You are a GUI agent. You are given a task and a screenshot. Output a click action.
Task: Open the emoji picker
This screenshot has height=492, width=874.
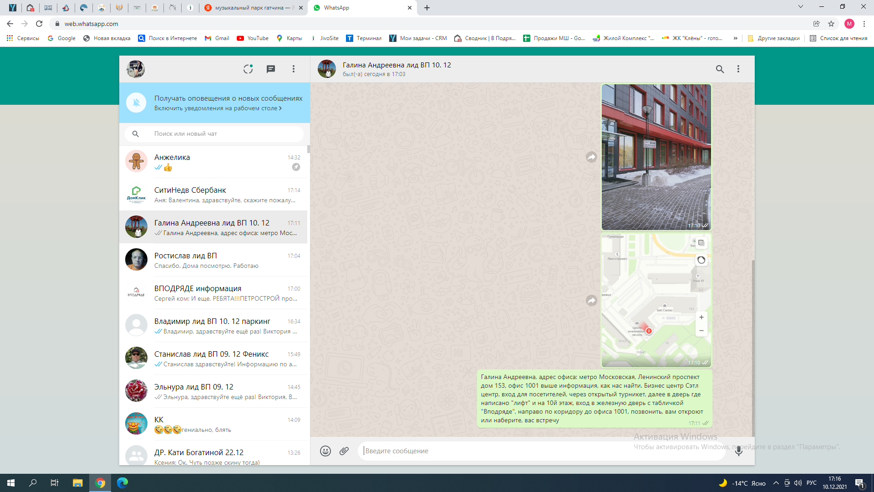click(325, 451)
